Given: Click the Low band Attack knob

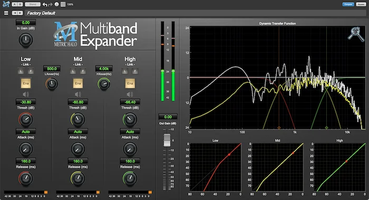Looking at the screenshot, I should 26,149.
